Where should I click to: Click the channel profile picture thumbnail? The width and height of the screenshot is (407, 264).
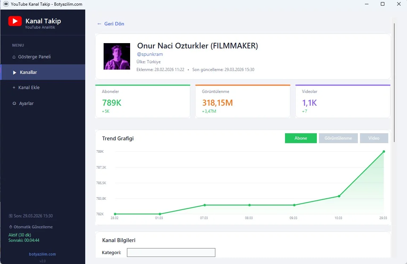(117, 56)
